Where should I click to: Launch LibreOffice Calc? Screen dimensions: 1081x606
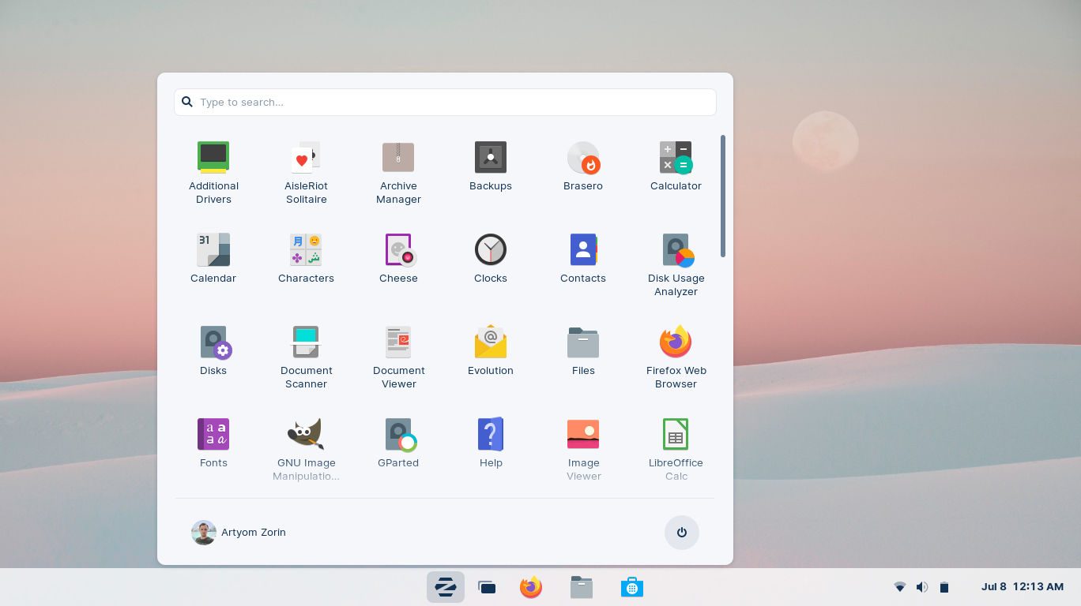coord(676,450)
